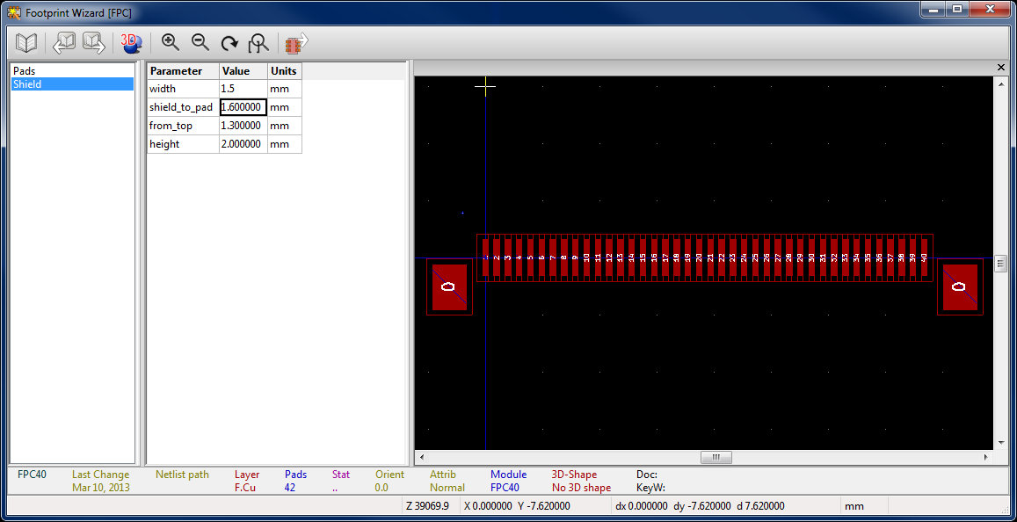
Task: Zoom to fit the footprint
Action: (258, 42)
